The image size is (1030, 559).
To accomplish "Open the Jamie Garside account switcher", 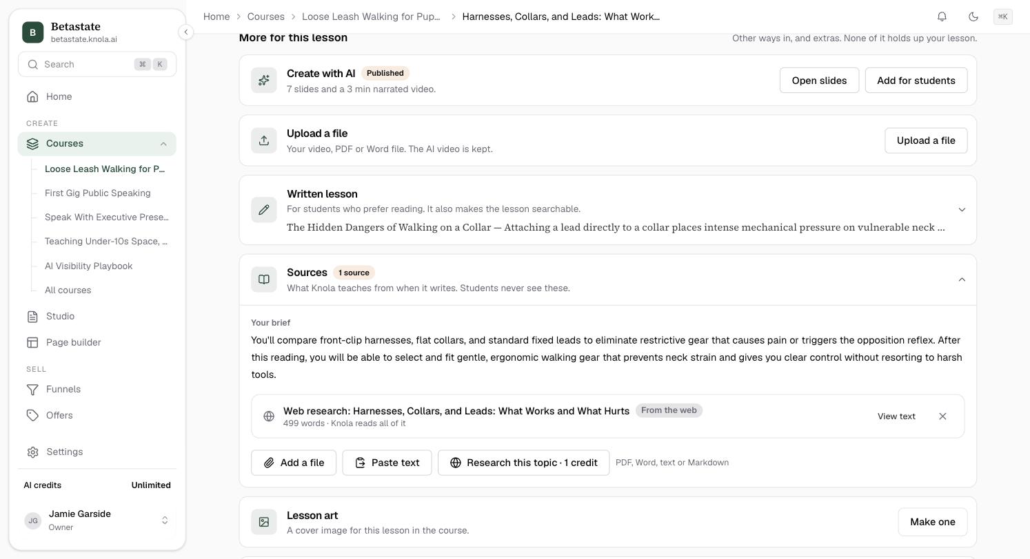I will point(97,520).
